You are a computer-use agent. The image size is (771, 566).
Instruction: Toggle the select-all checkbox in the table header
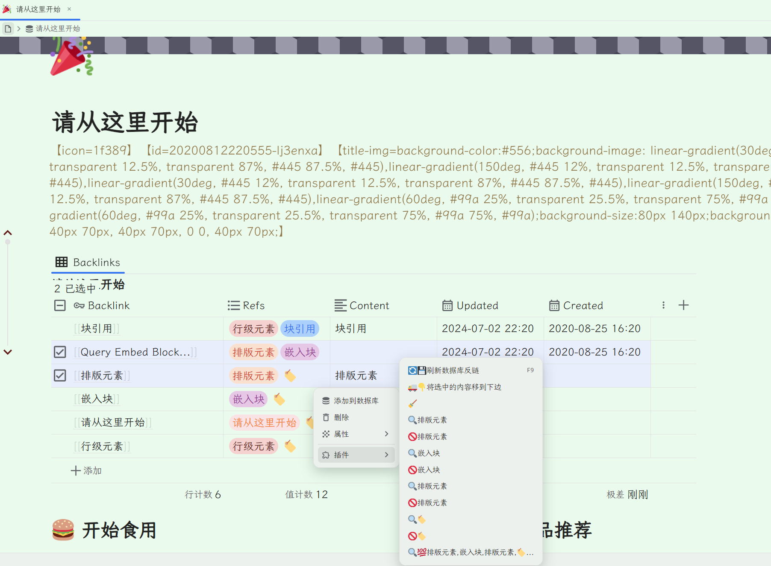click(x=60, y=305)
